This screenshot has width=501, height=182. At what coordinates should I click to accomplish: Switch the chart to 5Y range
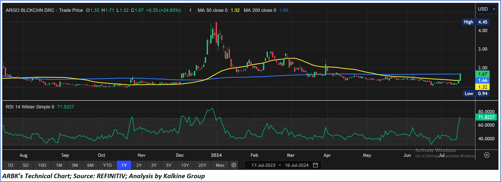[x=169, y=165]
